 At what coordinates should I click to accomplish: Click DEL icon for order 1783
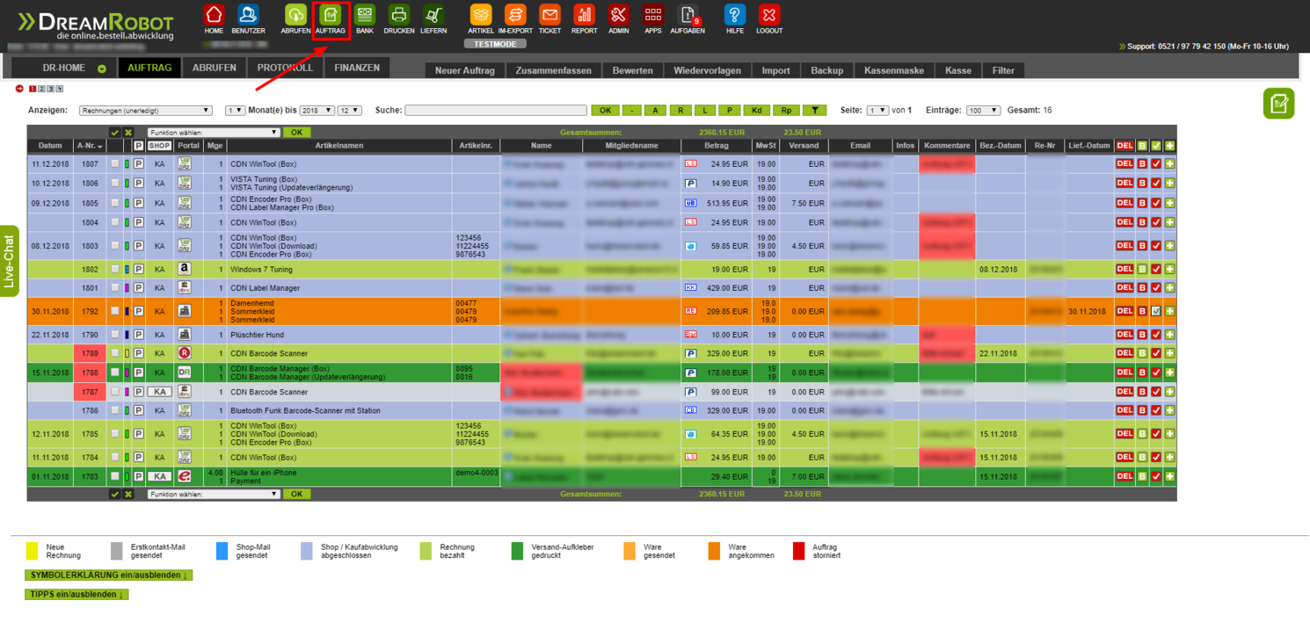click(1124, 476)
